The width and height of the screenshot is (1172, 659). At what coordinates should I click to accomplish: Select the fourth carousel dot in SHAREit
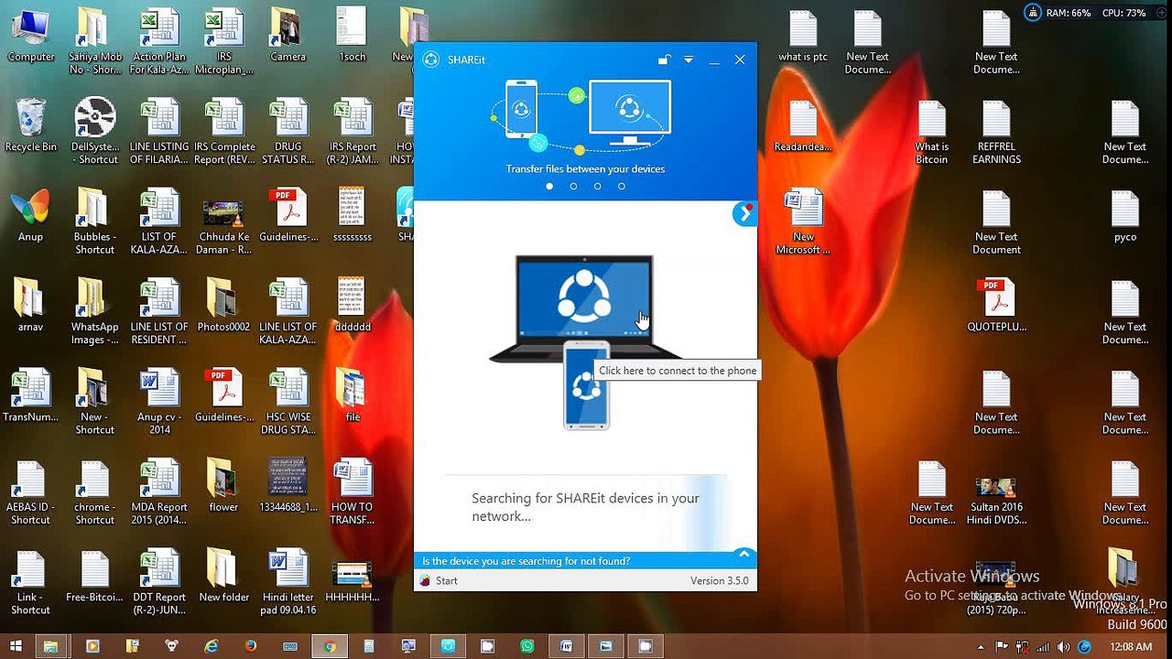coord(621,186)
